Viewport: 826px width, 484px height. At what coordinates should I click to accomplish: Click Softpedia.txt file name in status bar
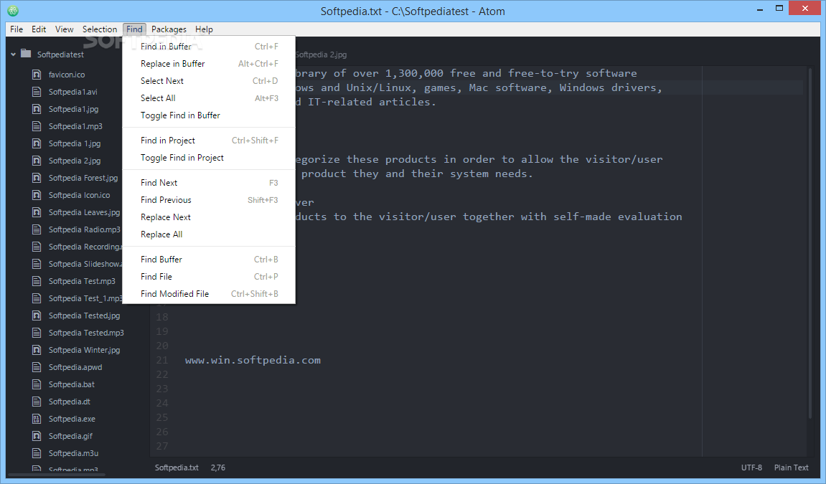click(x=177, y=468)
